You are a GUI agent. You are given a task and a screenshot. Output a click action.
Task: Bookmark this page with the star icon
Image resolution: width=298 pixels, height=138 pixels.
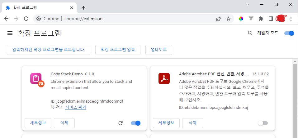(x=229, y=19)
